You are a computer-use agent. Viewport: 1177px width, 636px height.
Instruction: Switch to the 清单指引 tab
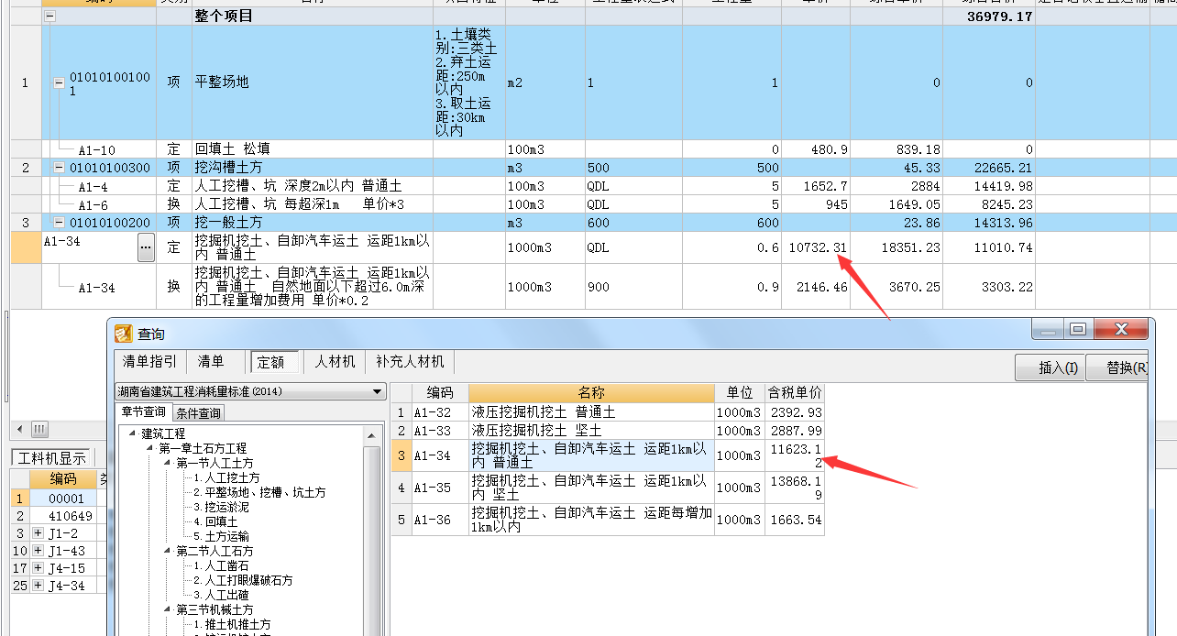pos(149,362)
